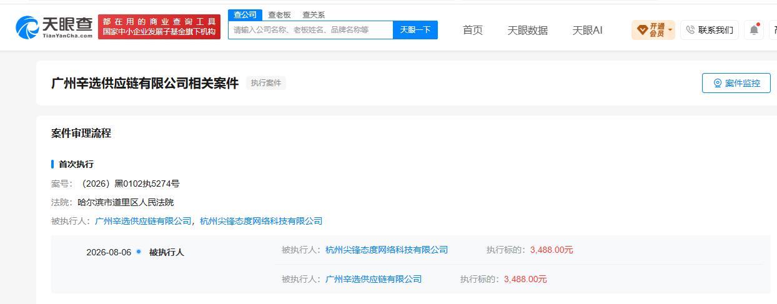Click the 案件监控 monitoring button

point(736,83)
